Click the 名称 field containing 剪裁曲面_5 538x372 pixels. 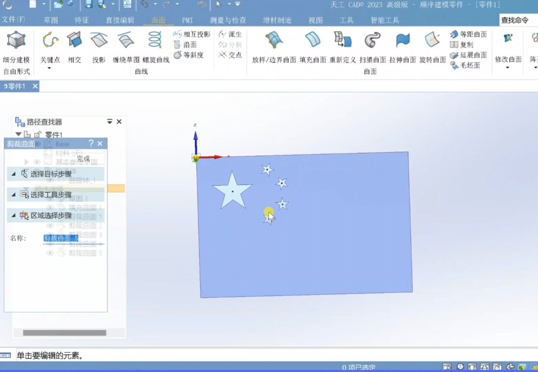coord(74,238)
